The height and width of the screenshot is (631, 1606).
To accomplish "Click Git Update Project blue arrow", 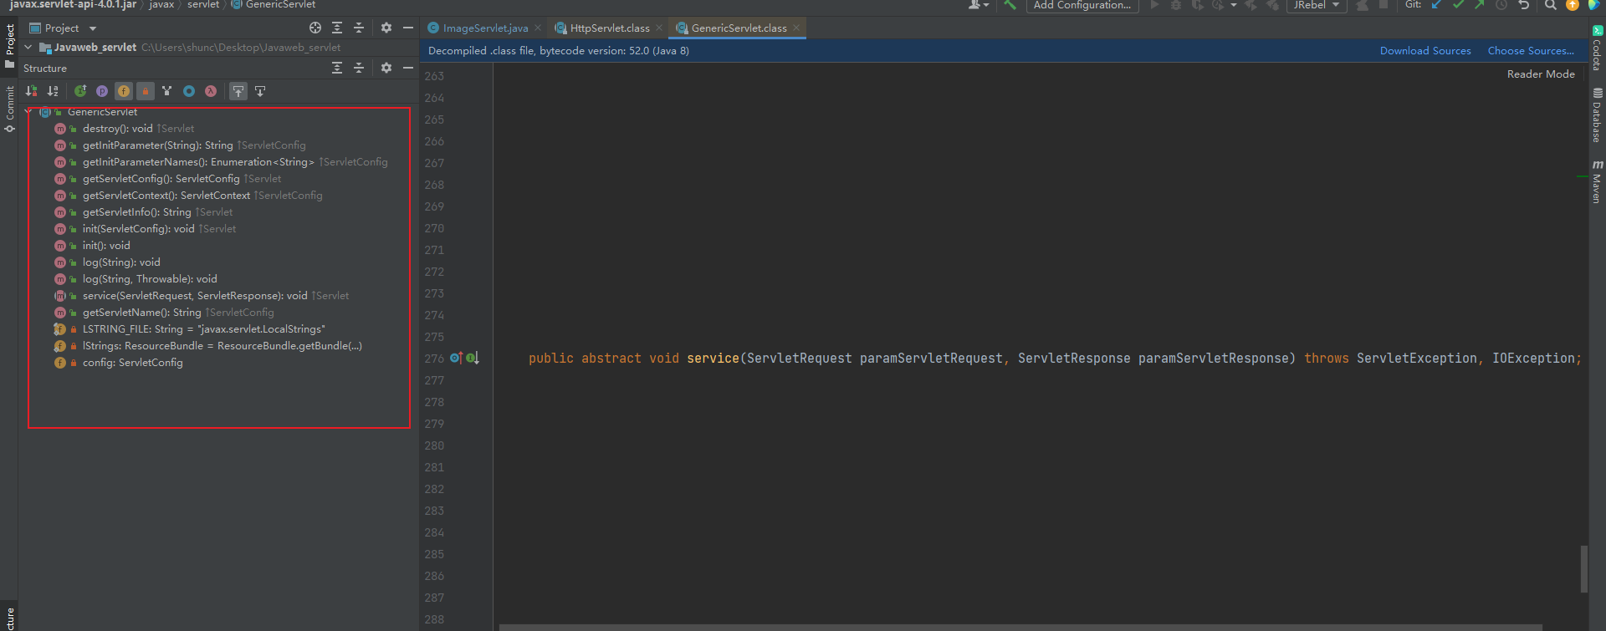I will click(1437, 5).
